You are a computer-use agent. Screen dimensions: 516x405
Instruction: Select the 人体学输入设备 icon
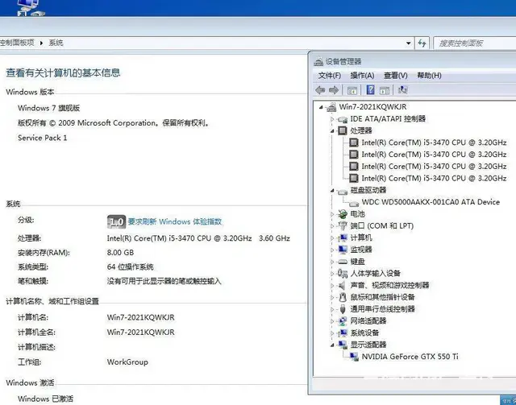pos(343,273)
